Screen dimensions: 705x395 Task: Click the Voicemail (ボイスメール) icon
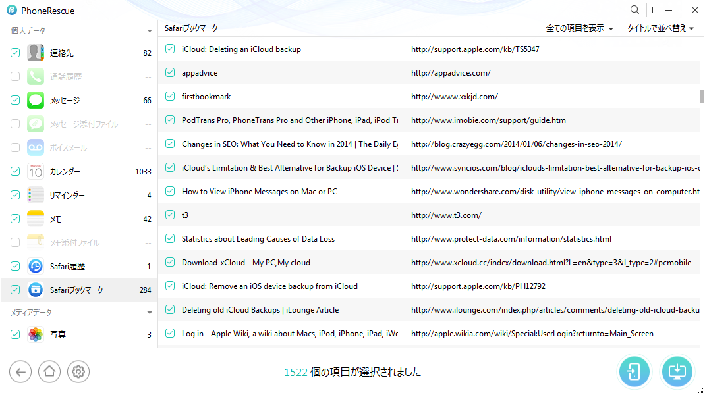tap(36, 147)
